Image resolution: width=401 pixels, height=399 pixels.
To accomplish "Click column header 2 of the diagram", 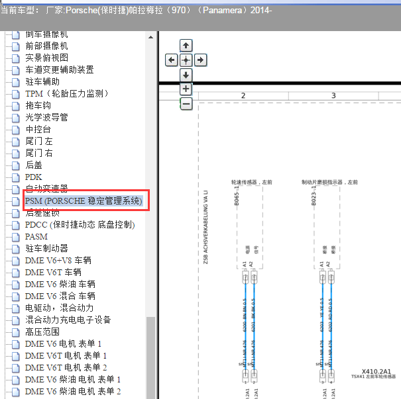I will click(x=243, y=96).
